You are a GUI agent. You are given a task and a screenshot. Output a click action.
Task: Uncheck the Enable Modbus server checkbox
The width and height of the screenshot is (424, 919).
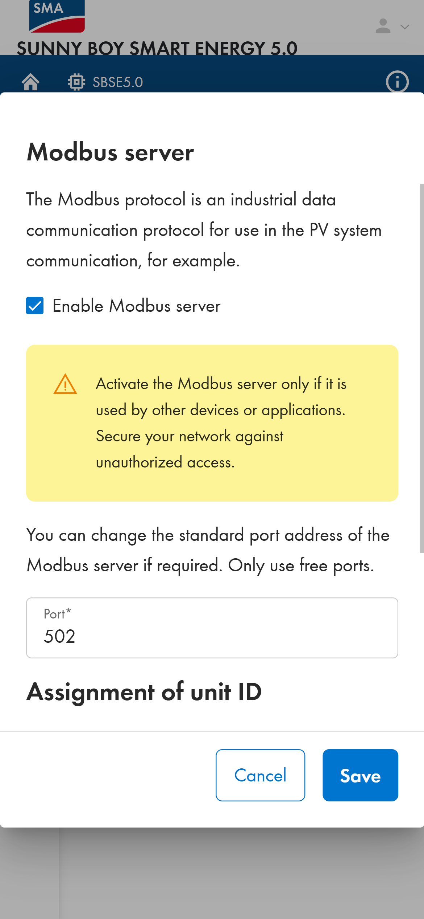tap(35, 306)
